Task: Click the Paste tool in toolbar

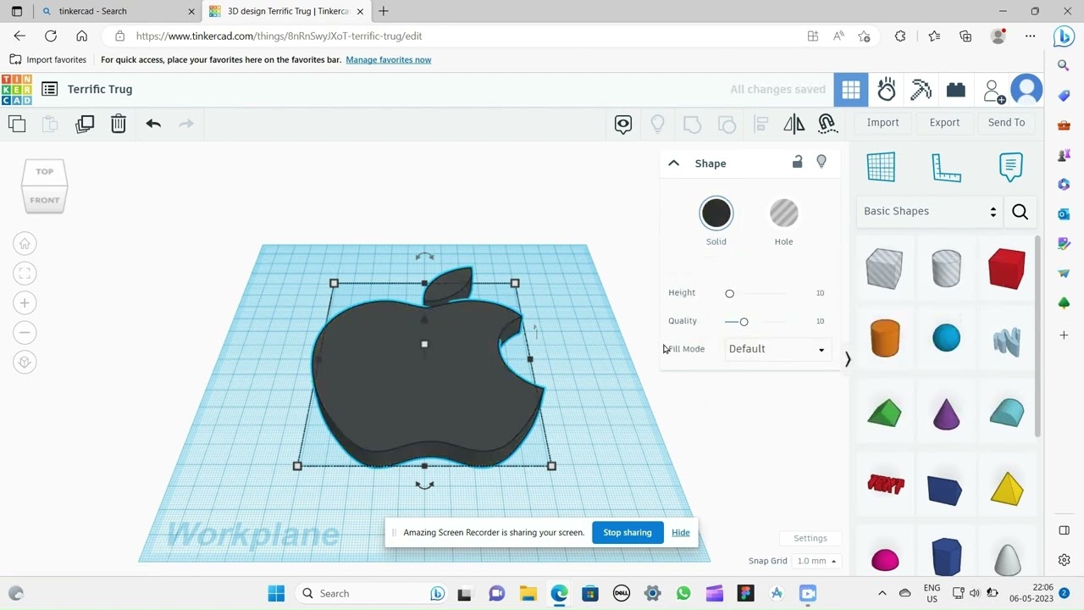Action: (50, 124)
